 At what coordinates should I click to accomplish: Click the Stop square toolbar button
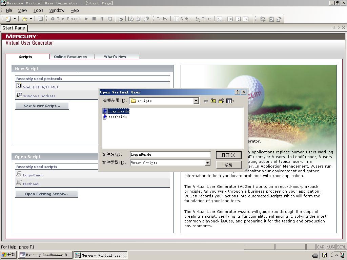tap(94, 19)
